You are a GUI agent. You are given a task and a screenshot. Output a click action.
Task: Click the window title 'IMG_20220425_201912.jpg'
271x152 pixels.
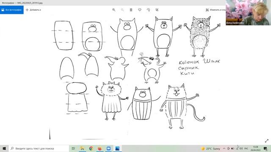coord(30,3)
